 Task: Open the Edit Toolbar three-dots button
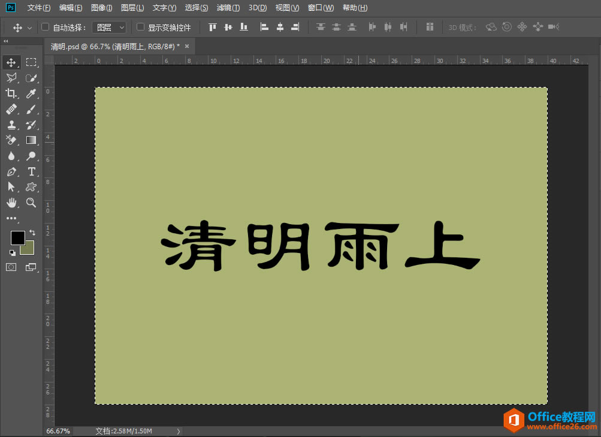pos(11,218)
